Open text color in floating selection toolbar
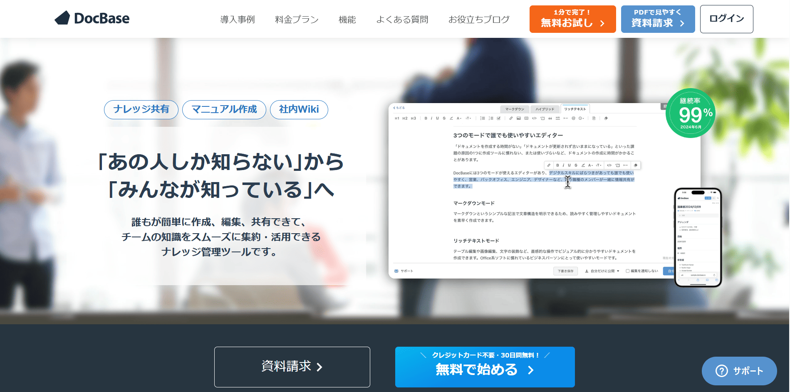790x392 pixels. pyautogui.click(x=591, y=165)
